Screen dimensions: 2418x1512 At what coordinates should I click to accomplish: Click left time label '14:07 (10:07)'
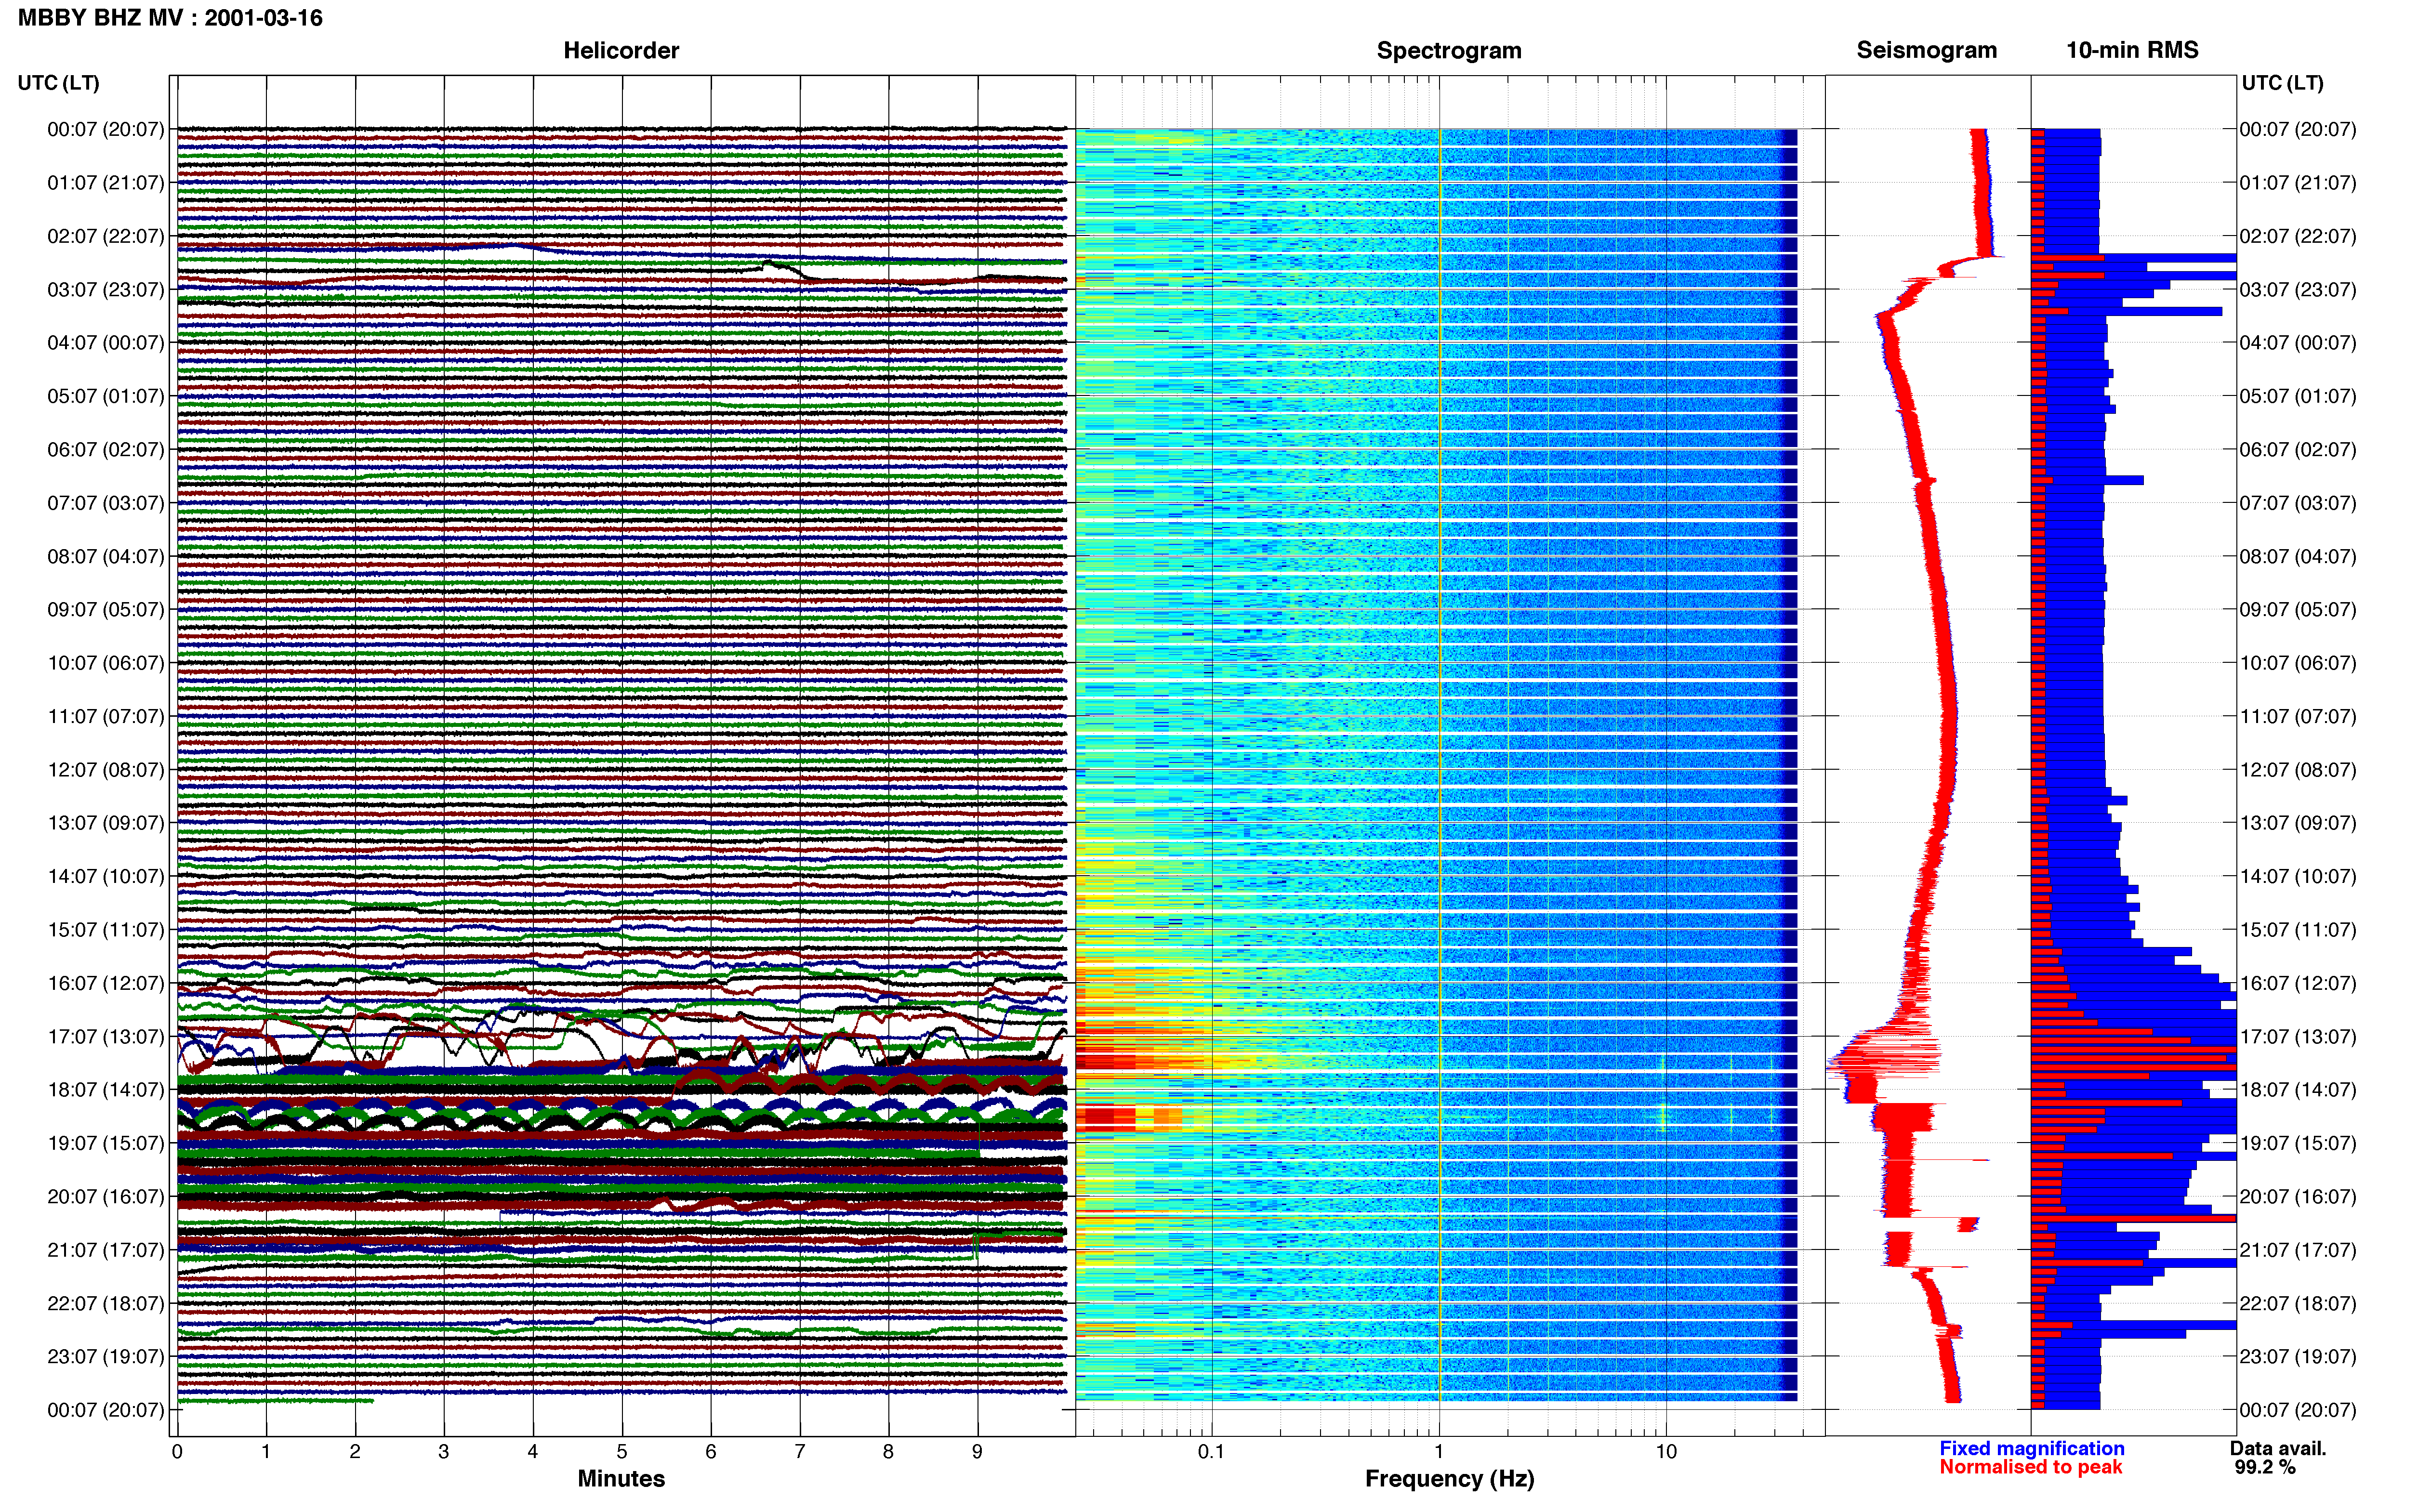[x=106, y=876]
